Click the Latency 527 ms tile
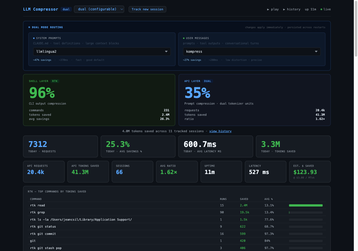 click(x=266, y=172)
